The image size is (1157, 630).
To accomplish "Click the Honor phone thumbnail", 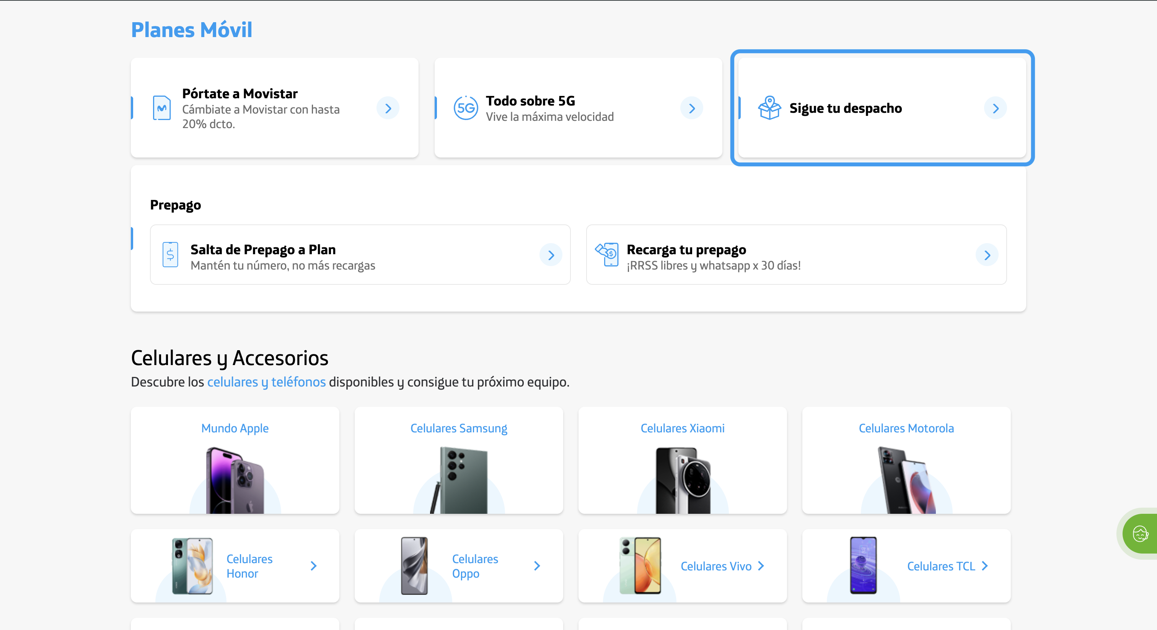I will pos(192,566).
